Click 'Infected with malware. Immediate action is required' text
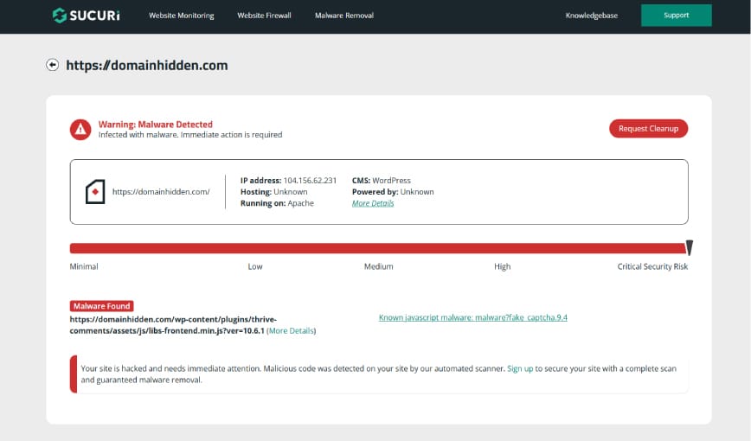 click(190, 135)
